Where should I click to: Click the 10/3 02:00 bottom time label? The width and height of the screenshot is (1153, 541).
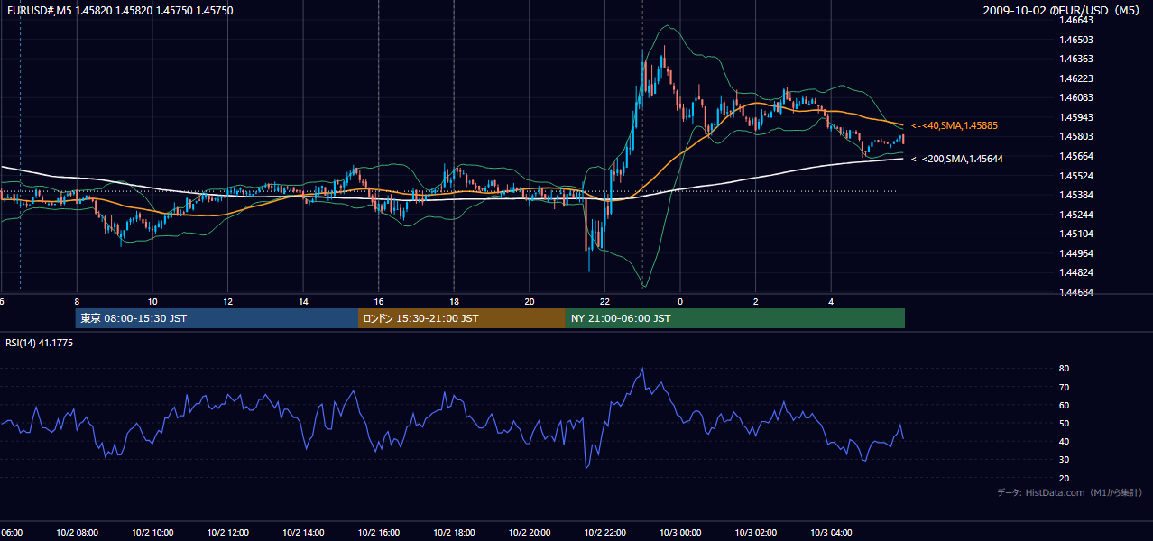[755, 532]
